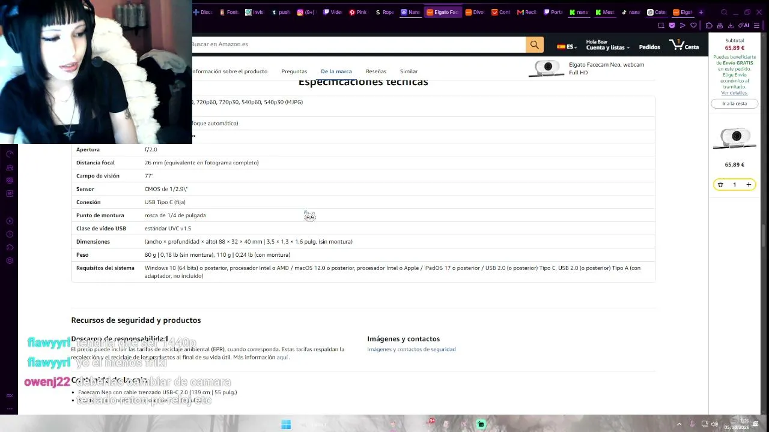This screenshot has height=432, width=769.
Task: Open the ES language selector dropdown
Action: (x=567, y=47)
